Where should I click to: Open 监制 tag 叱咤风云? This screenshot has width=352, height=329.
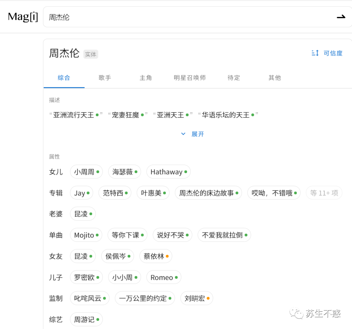(90, 298)
